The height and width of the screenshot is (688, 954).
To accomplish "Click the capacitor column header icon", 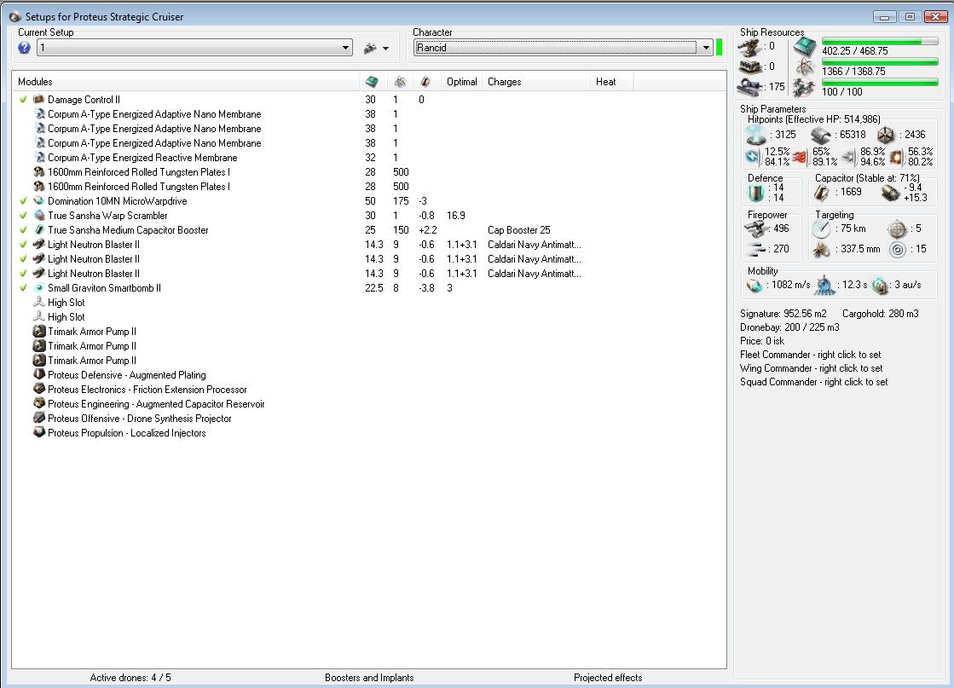I will 425,82.
